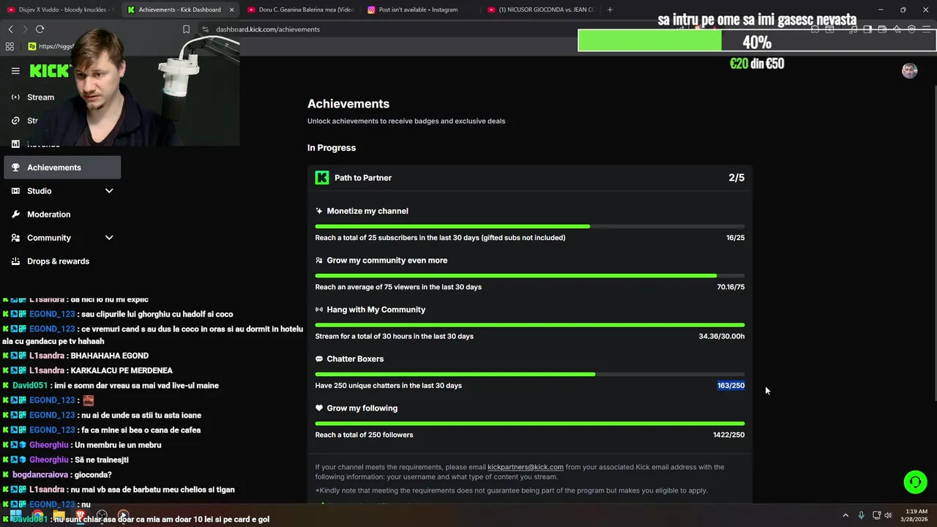Open the Community sidebar section

click(x=62, y=238)
